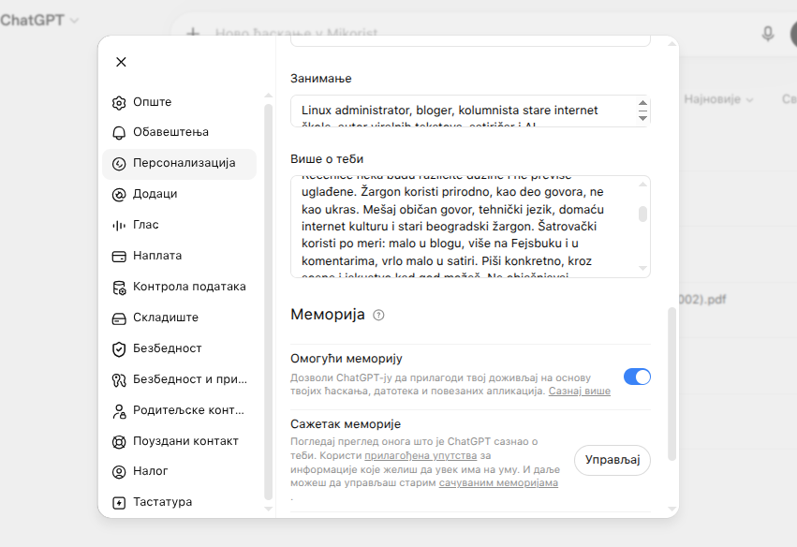
Task: Open the Поуздани контакт section
Action: click(180, 441)
